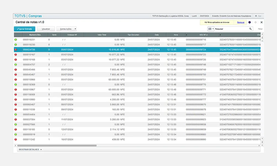Open the Outras Ações dropdown

[x=66, y=29]
